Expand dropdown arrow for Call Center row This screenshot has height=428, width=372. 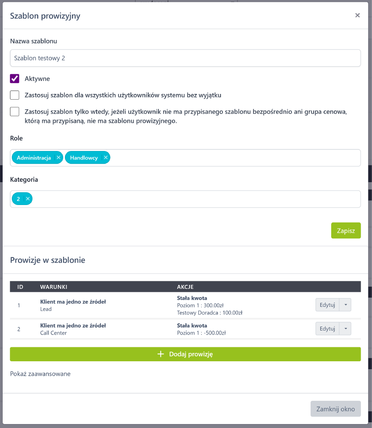pos(345,328)
